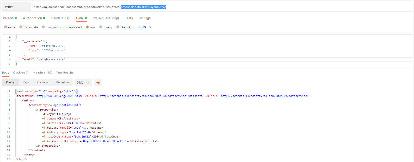
Task: Select the binary body option
Action: coord(106,27)
